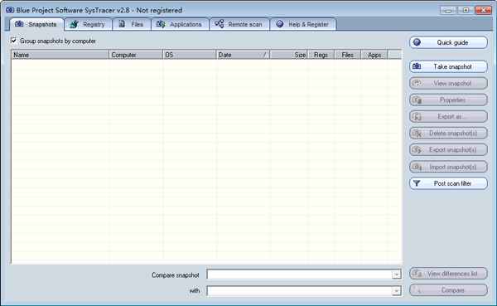Screen dimensions: 497x306
Task: Click the Delete snapshot(s) button
Action: click(x=448, y=133)
